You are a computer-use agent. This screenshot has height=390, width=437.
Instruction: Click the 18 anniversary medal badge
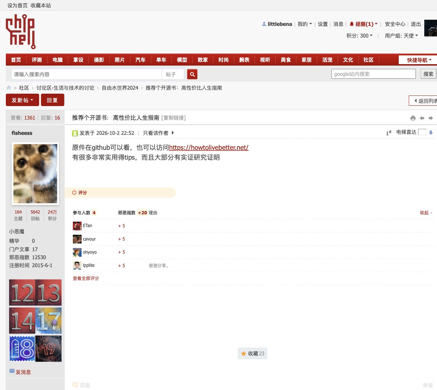click(22, 349)
